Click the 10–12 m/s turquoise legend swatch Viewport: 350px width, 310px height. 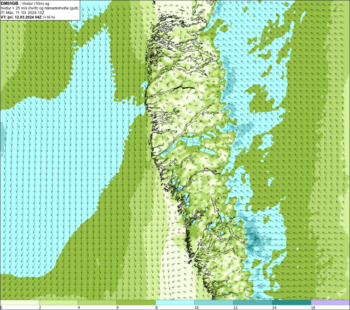click(x=214, y=302)
